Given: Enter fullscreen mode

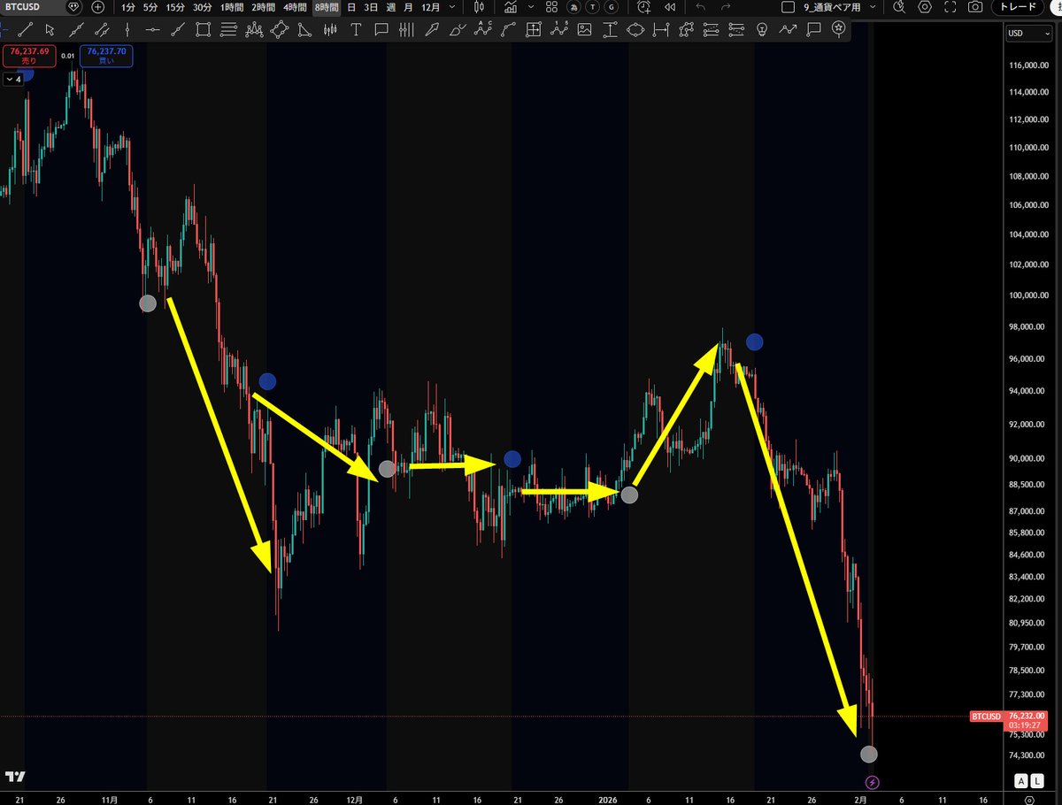Looking at the screenshot, I should pyautogui.click(x=949, y=7).
